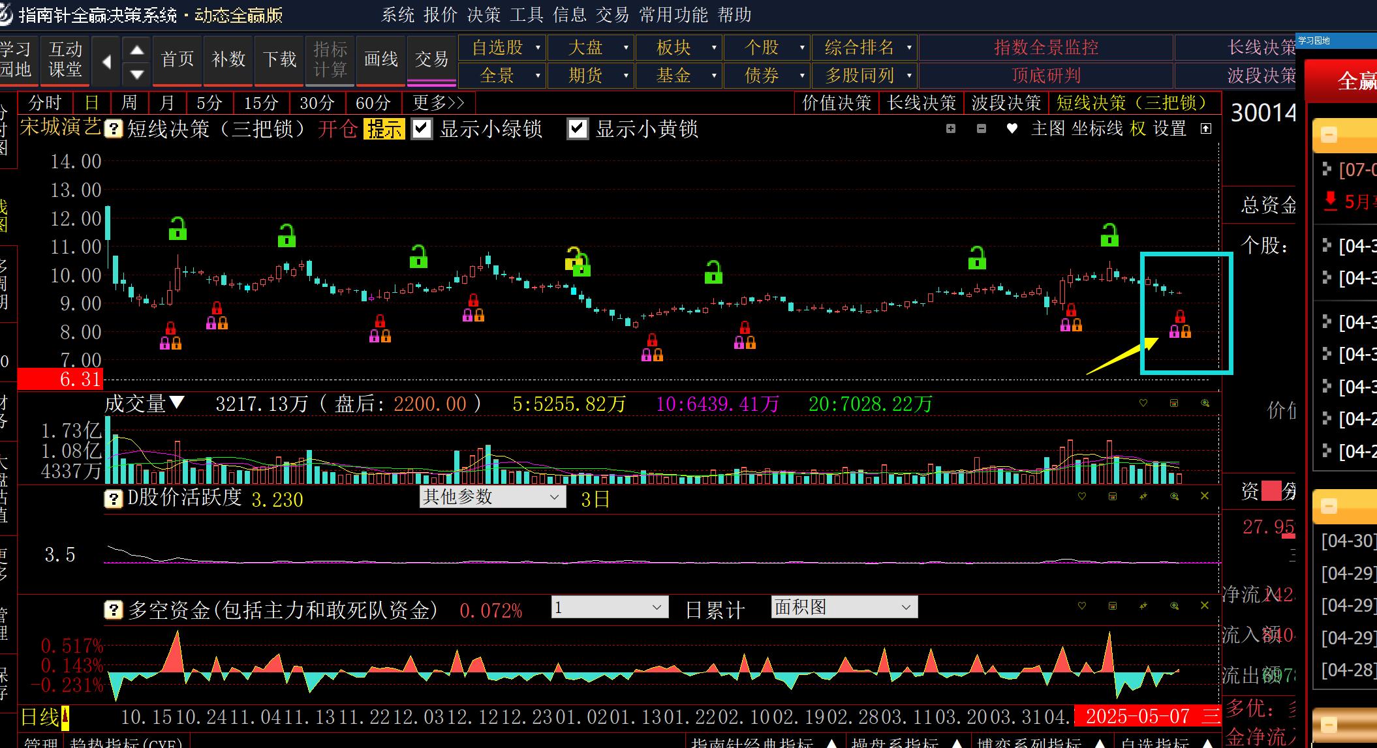Click the 补数 toolbar button
The height and width of the screenshot is (748, 1377).
click(228, 60)
